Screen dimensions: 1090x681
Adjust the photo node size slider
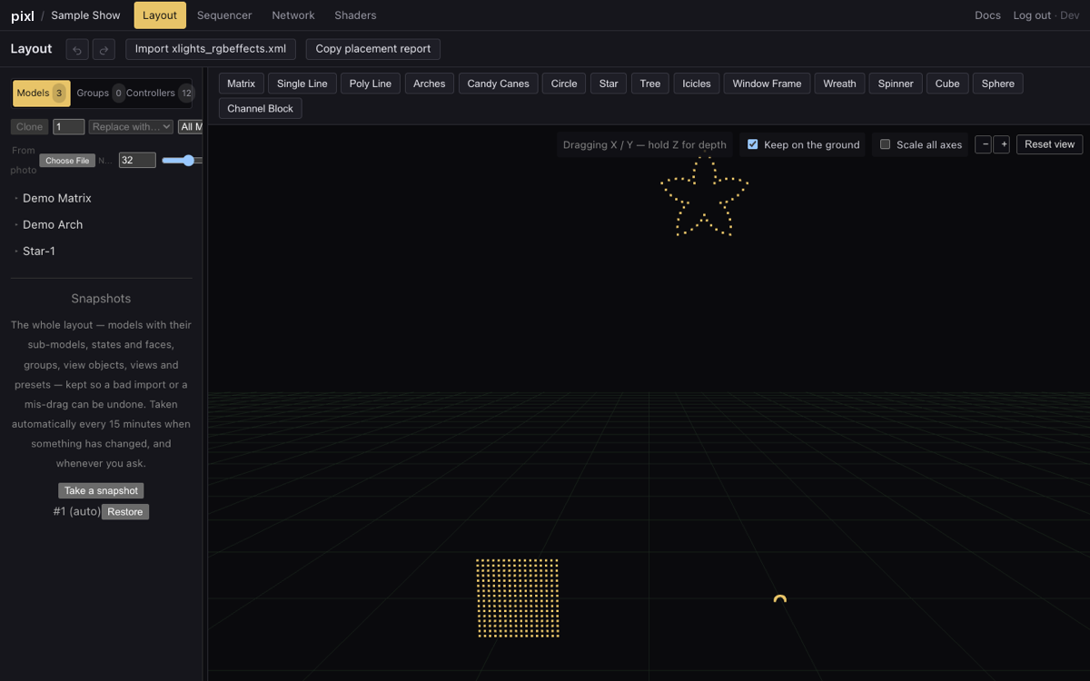coord(182,161)
